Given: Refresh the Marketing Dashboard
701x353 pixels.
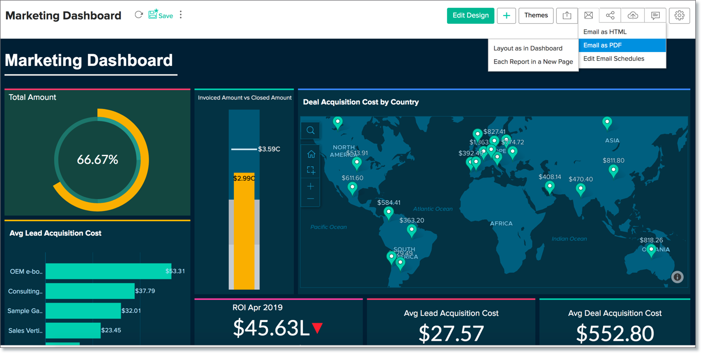Looking at the screenshot, I should pyautogui.click(x=139, y=14).
